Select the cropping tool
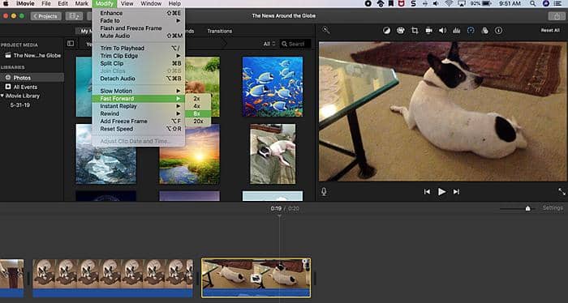Viewport: 568px width, 303px height. click(415, 31)
